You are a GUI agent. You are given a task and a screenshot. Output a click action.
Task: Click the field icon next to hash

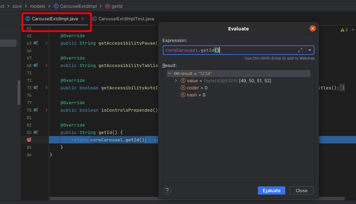(183, 95)
